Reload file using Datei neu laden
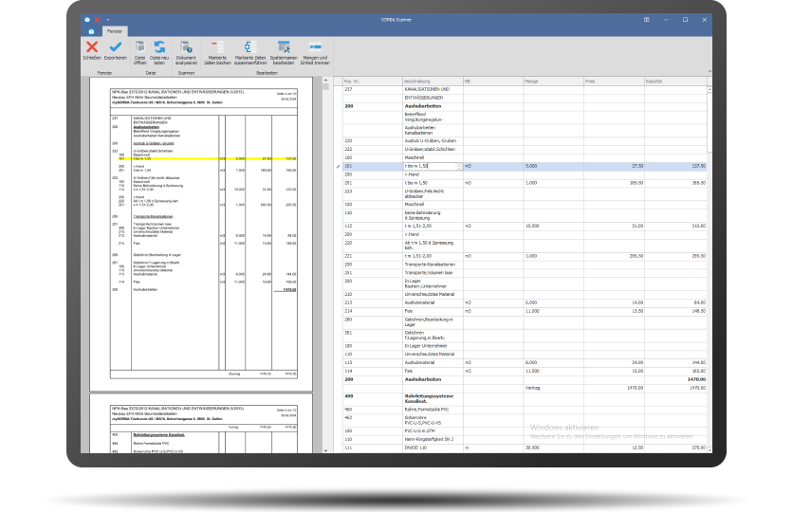 coord(159,47)
